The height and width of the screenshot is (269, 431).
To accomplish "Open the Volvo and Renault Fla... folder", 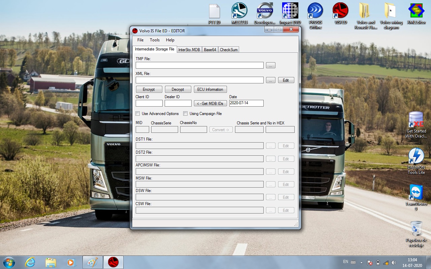I will pyautogui.click(x=366, y=16).
